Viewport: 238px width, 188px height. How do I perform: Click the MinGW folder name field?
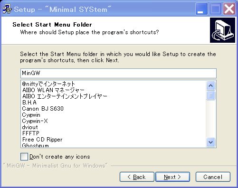tap(118, 73)
